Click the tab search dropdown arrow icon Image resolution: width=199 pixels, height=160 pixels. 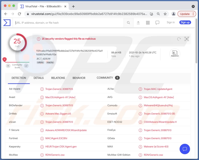(193, 7)
